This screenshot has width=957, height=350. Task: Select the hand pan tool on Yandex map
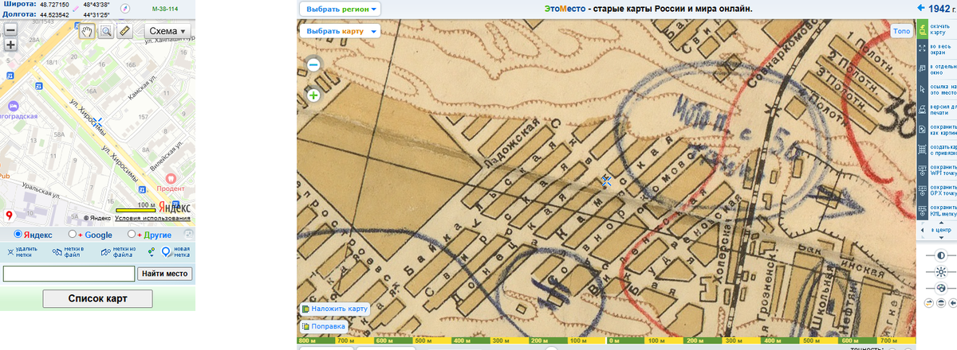86,32
